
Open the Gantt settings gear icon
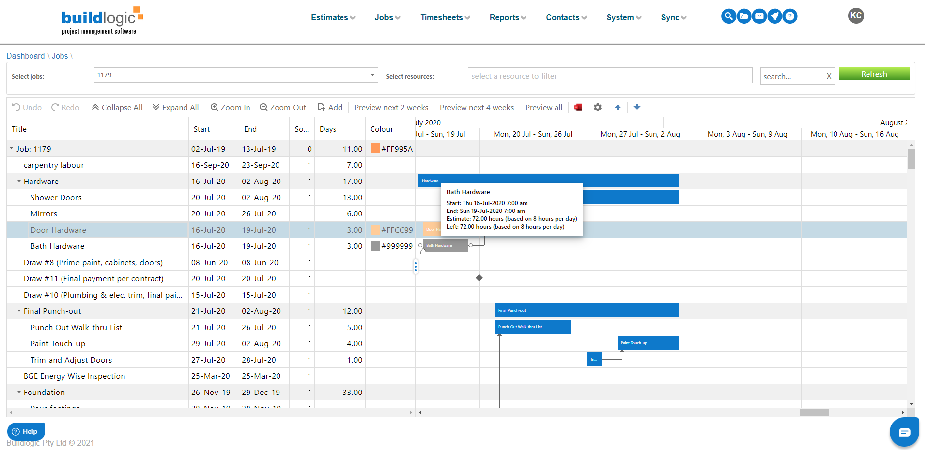[597, 107]
